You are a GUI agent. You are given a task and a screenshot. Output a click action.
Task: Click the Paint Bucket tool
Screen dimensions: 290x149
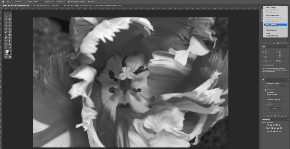pyautogui.click(x=6, y=35)
